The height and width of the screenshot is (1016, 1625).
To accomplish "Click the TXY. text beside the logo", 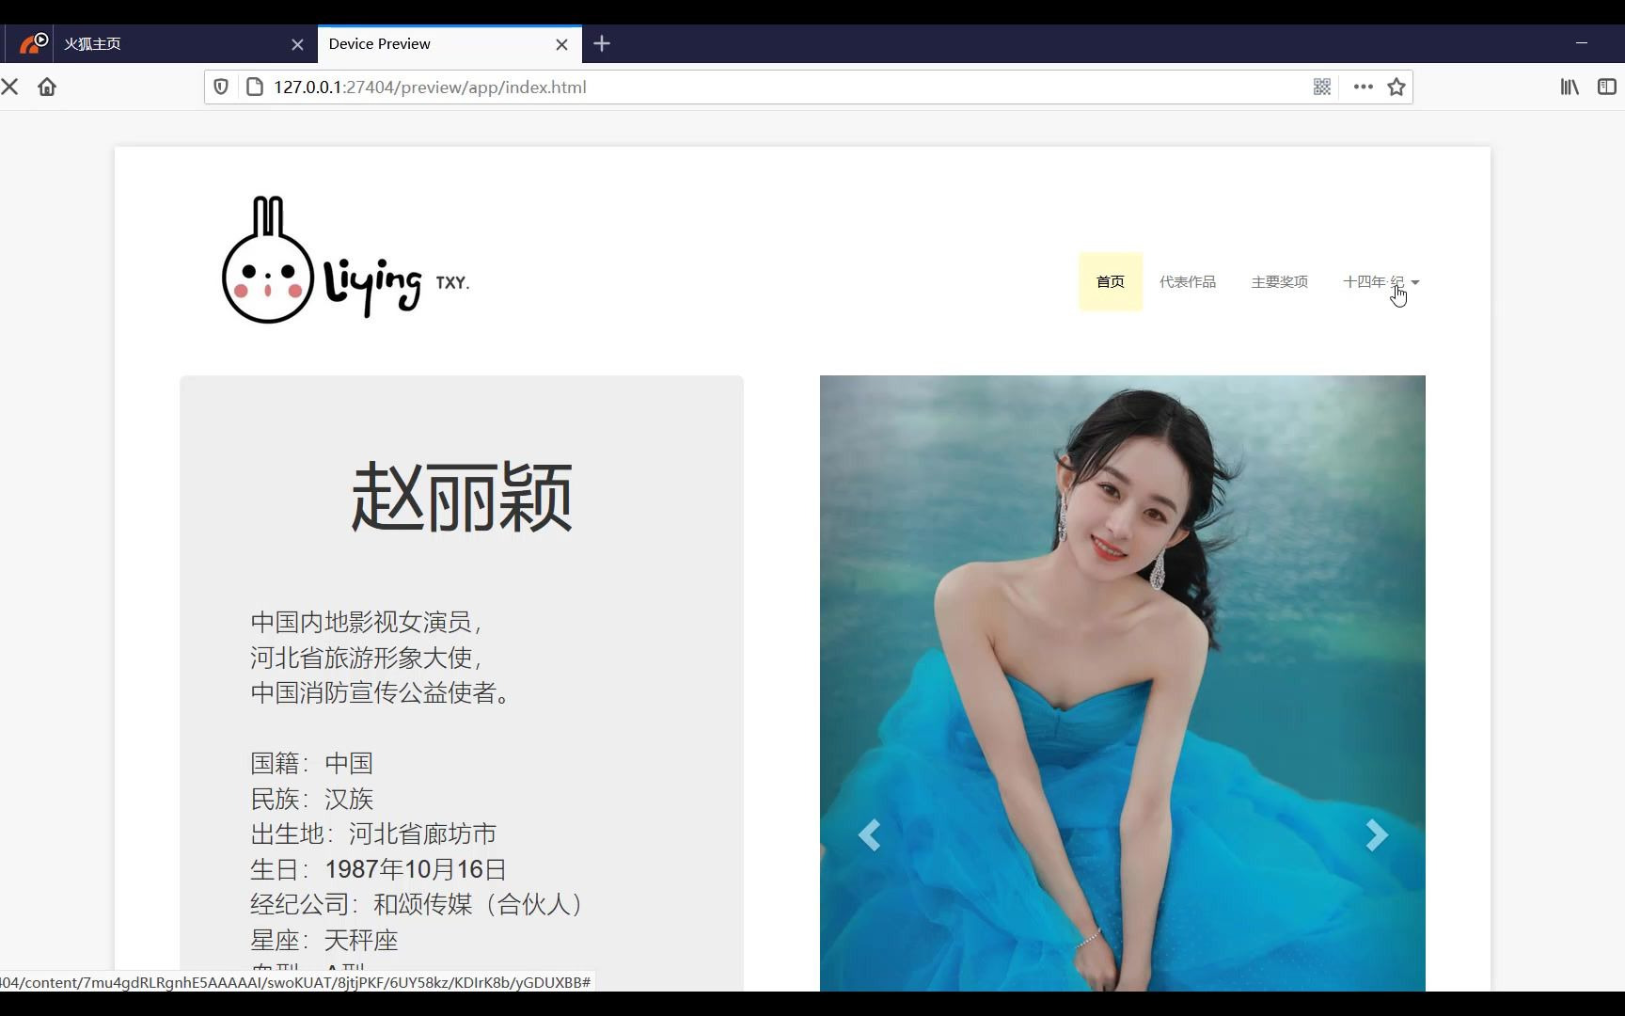I will [x=452, y=282].
